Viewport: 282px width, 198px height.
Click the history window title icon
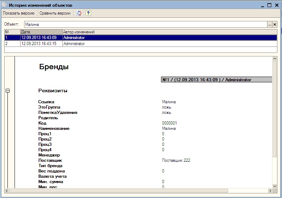pyautogui.click(x=4, y=5)
